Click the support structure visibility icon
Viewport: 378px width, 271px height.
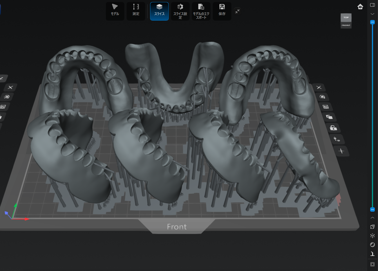click(x=372, y=254)
